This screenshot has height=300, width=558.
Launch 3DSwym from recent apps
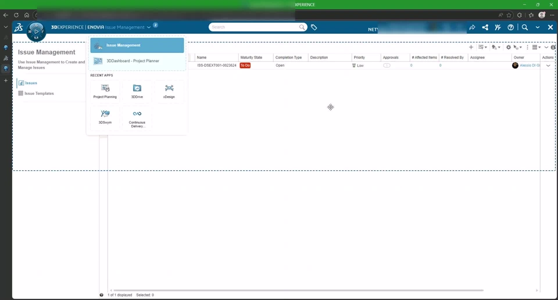(x=105, y=117)
